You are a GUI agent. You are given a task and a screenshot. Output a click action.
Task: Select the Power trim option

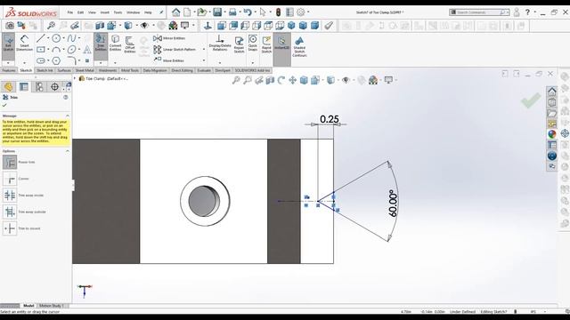coord(10,162)
